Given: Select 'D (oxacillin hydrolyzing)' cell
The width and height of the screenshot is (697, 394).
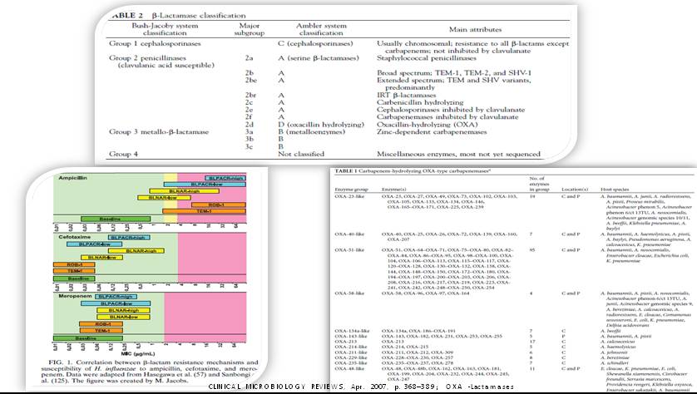Looking at the screenshot, I should (x=321, y=125).
